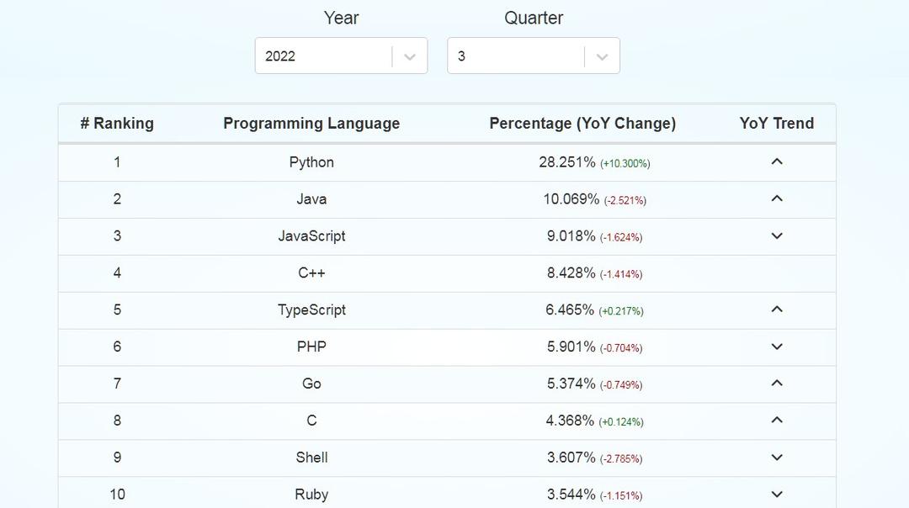Click the # Ranking column header
Image resolution: width=909 pixels, height=508 pixels.
(117, 124)
